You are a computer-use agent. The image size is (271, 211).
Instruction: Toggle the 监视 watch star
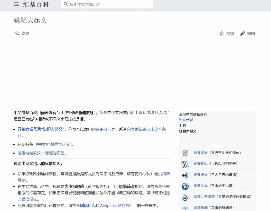pyautogui.click(x=222, y=33)
